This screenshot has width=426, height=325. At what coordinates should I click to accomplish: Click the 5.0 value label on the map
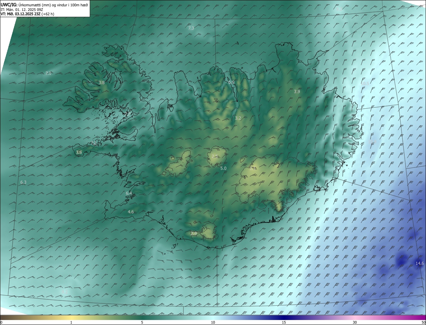click(x=223, y=168)
